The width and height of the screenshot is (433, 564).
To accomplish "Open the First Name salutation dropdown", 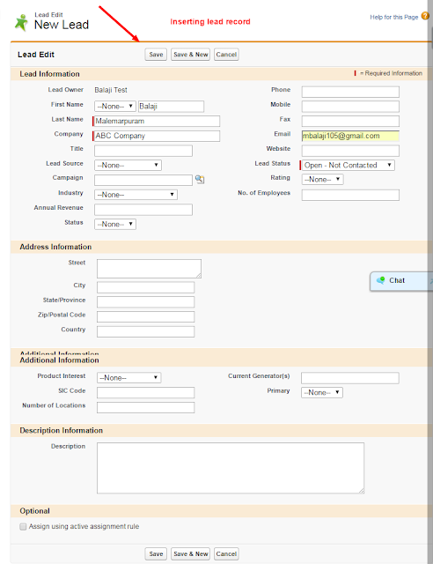I will [x=115, y=107].
